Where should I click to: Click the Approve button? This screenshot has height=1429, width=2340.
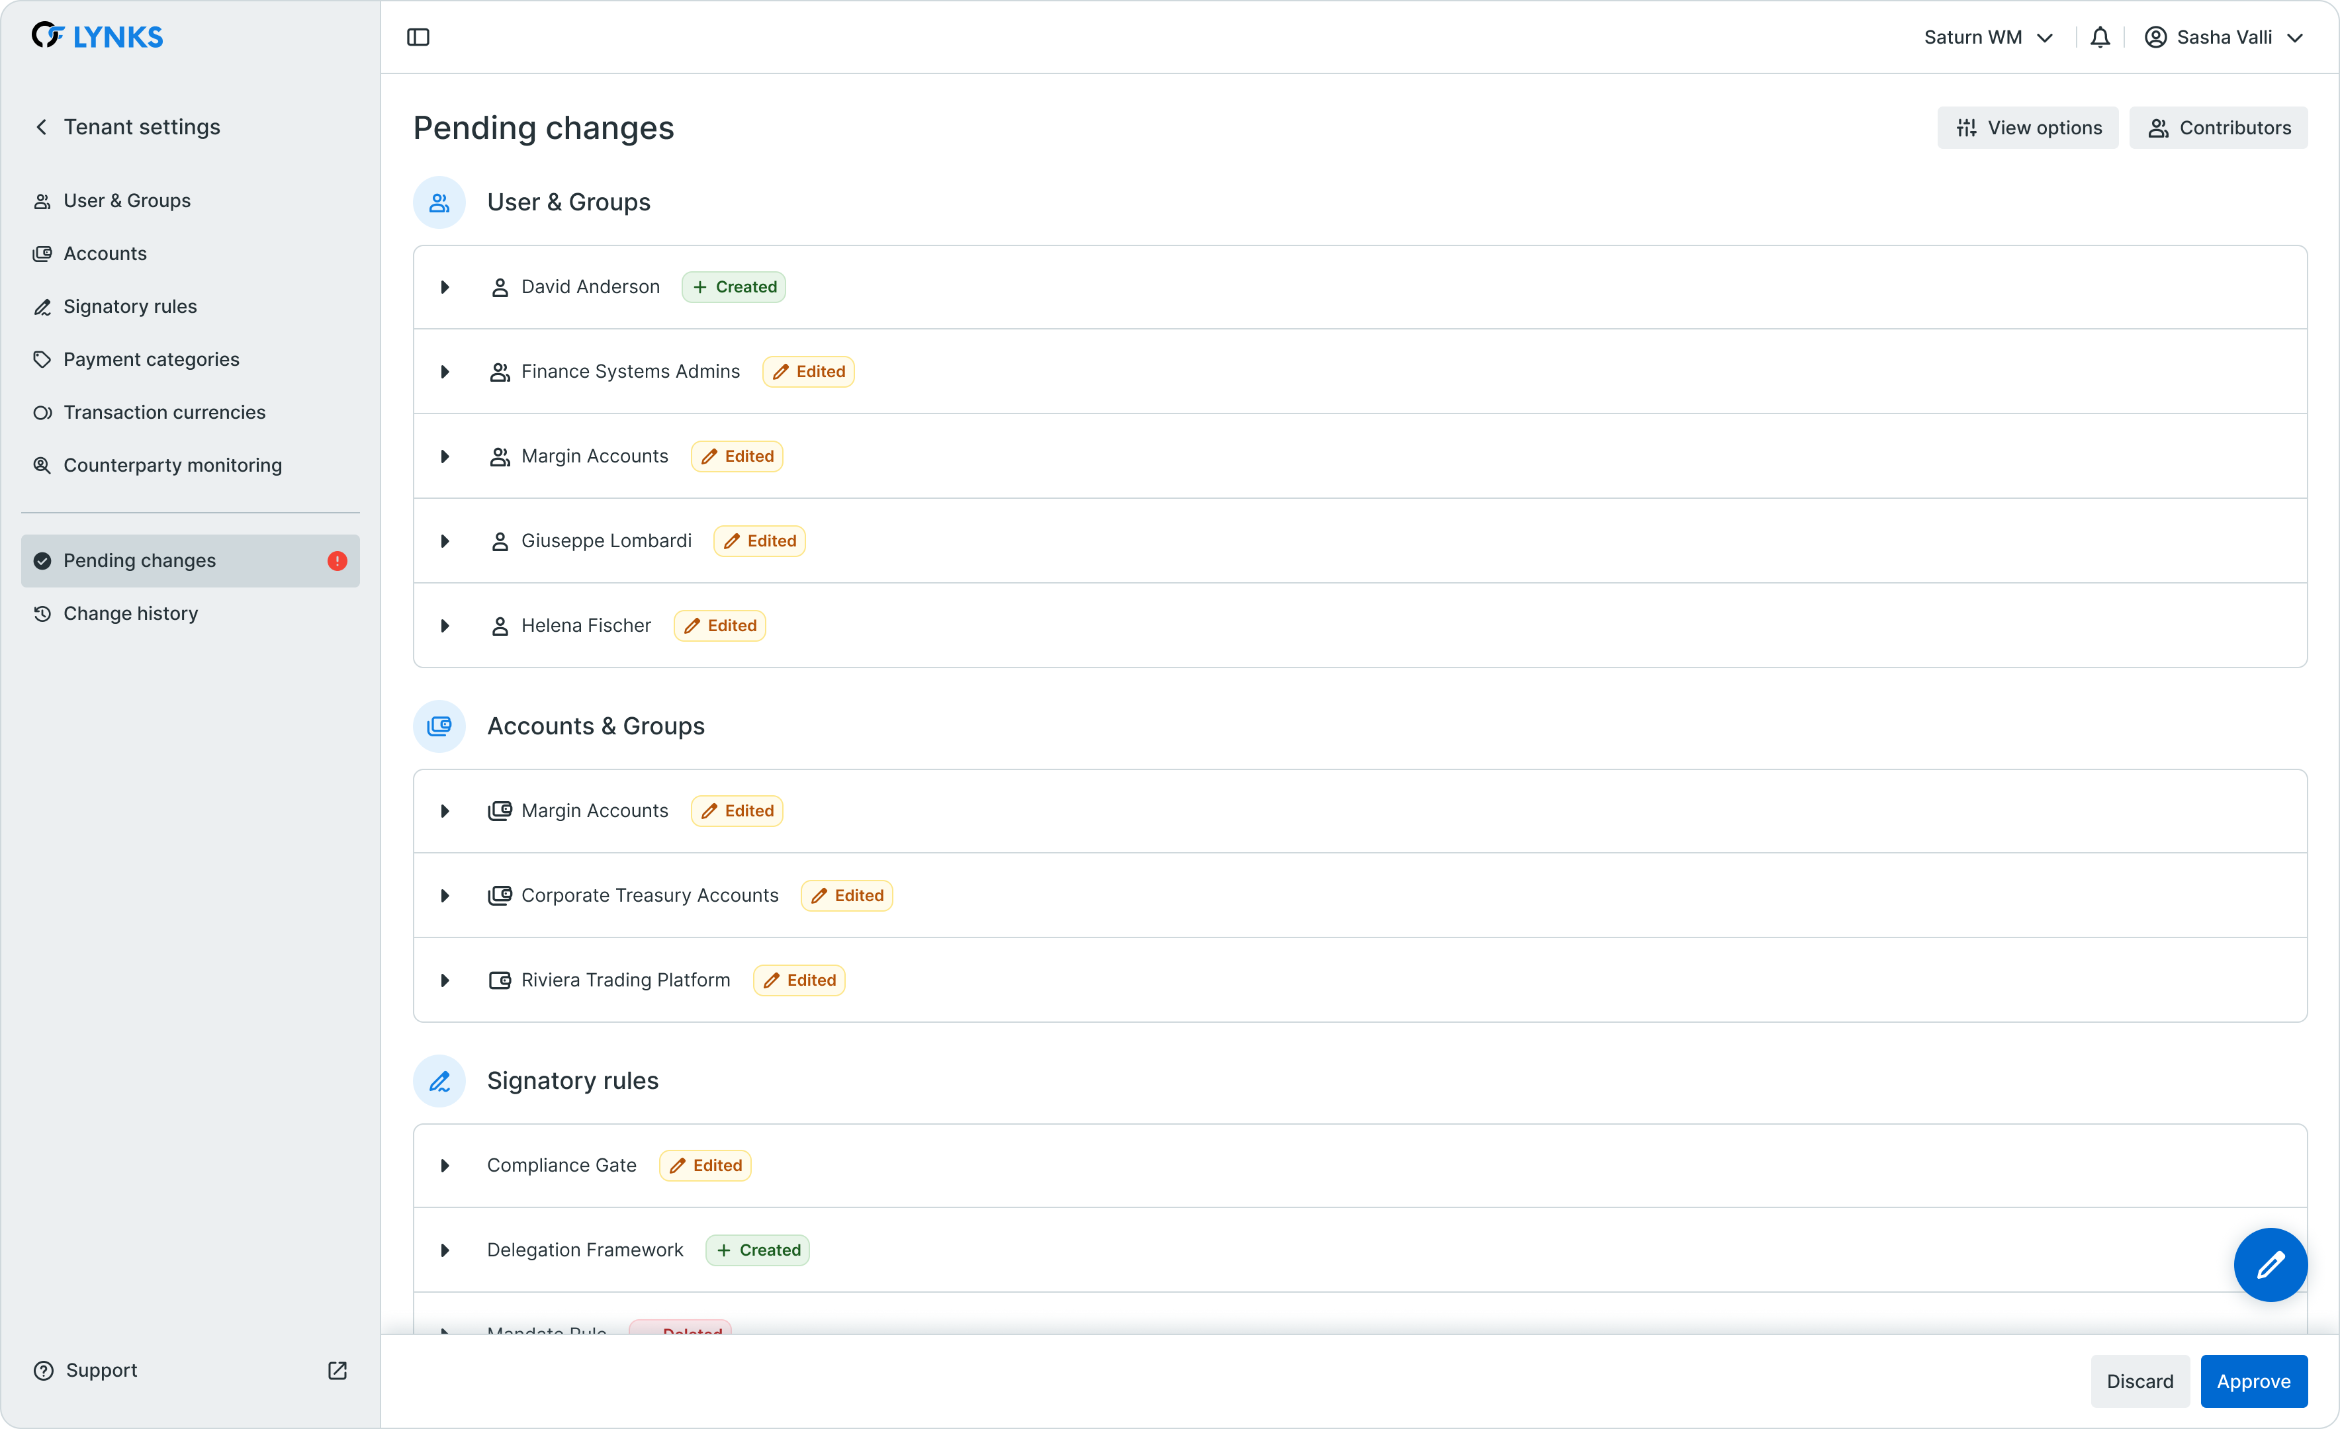pos(2253,1381)
